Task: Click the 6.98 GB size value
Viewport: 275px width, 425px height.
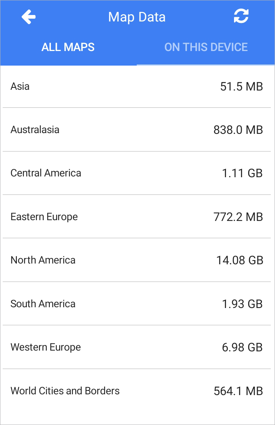Action: (242, 347)
